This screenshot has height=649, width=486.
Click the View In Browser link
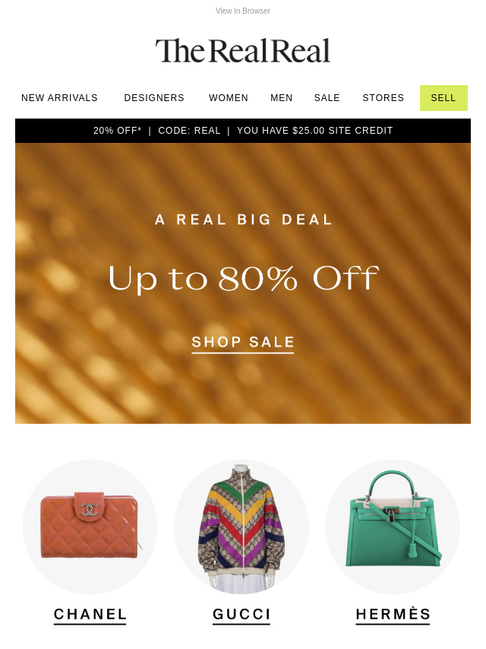click(x=243, y=11)
